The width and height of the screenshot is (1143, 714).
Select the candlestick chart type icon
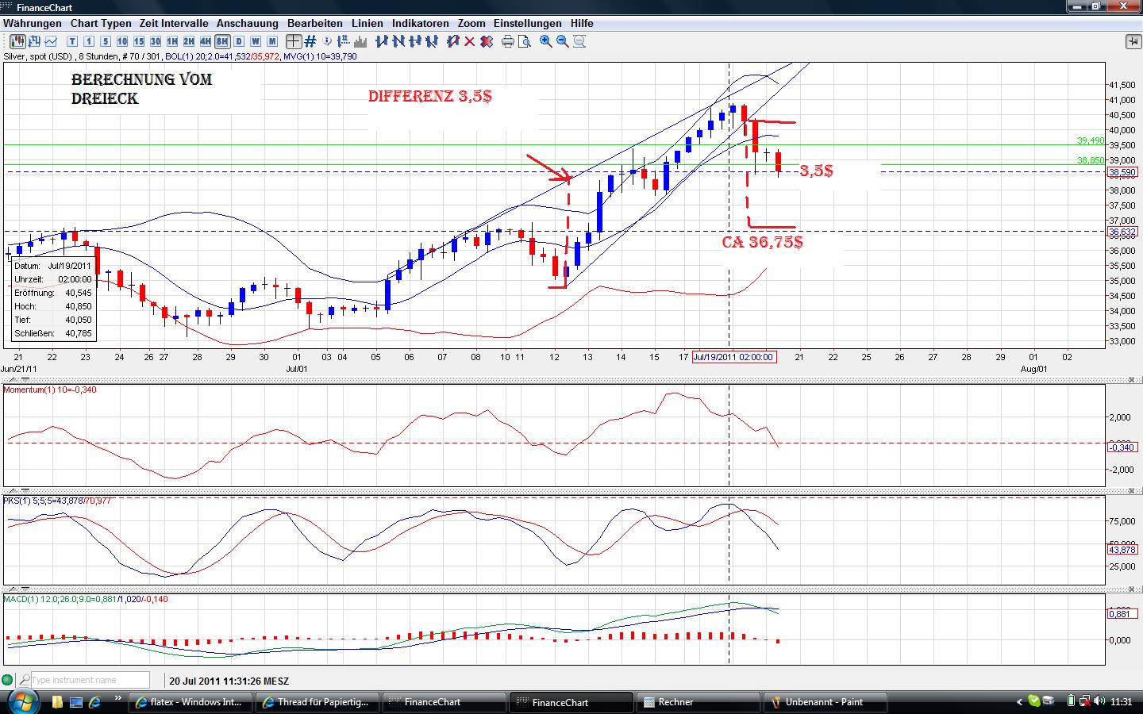[x=17, y=41]
